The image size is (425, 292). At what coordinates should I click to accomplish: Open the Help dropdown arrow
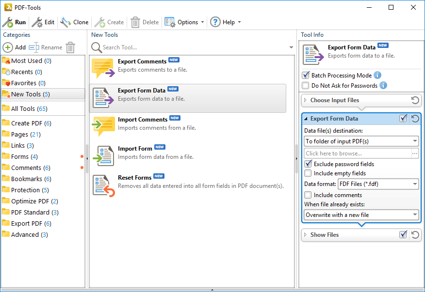coord(239,22)
